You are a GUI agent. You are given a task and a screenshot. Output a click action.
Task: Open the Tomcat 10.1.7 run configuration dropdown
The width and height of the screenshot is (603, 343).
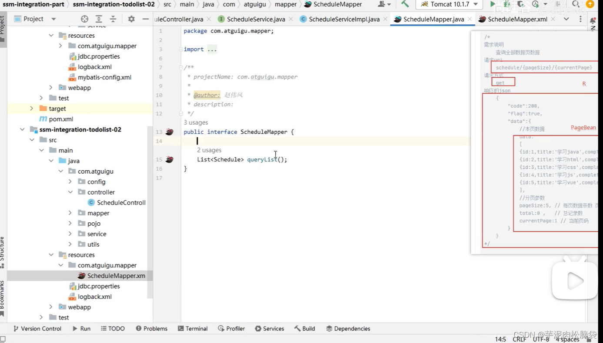tap(450, 4)
